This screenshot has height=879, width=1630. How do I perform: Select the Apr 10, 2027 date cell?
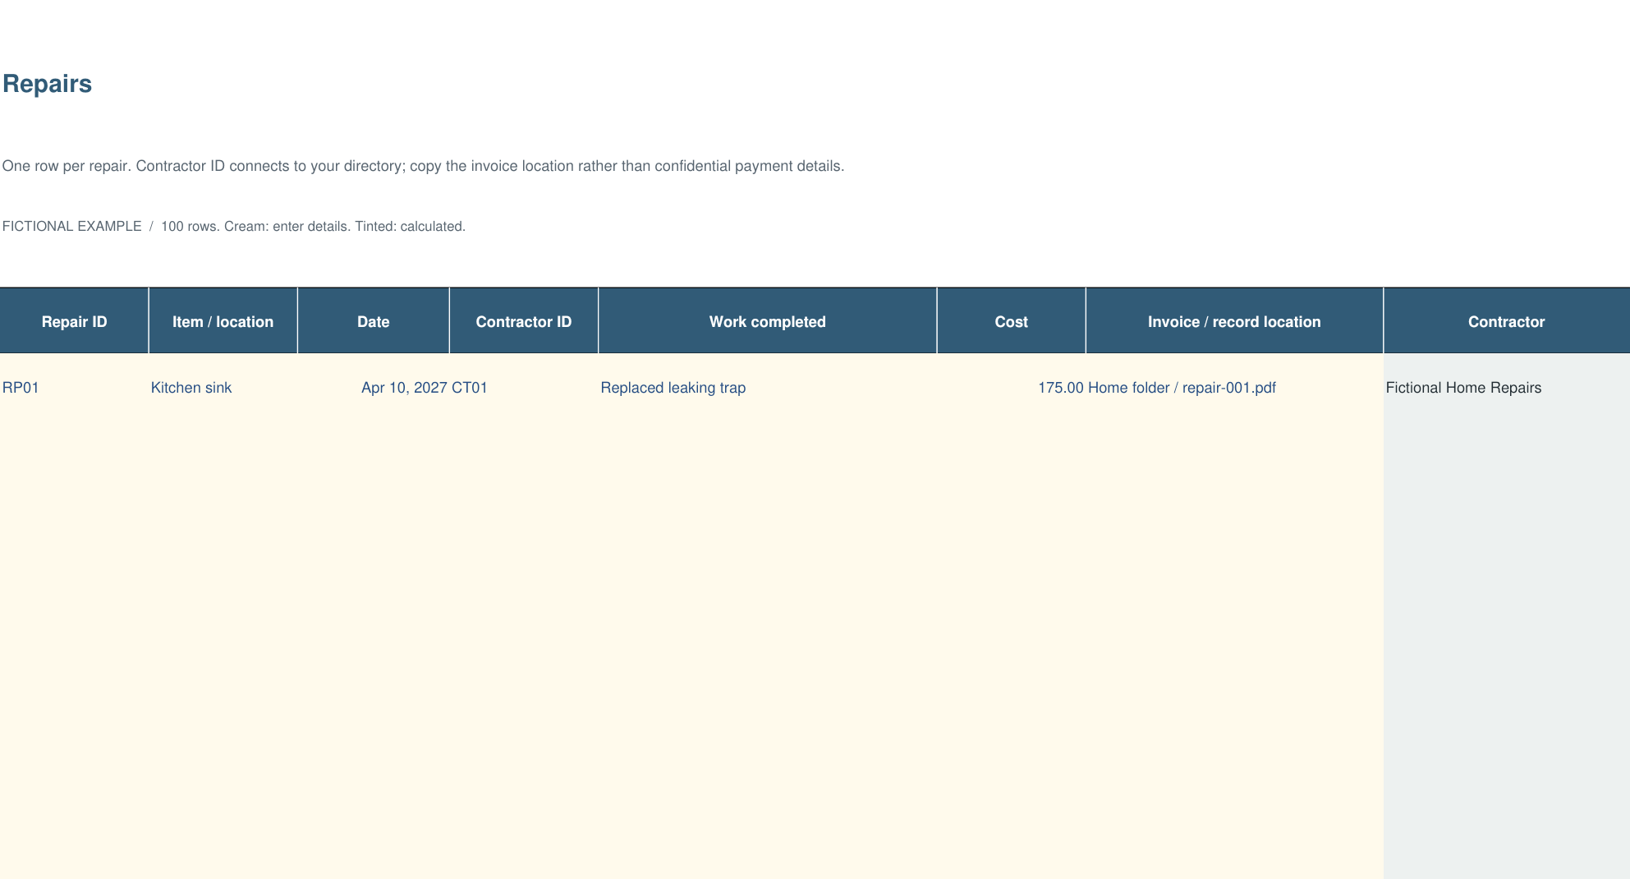[x=373, y=388]
